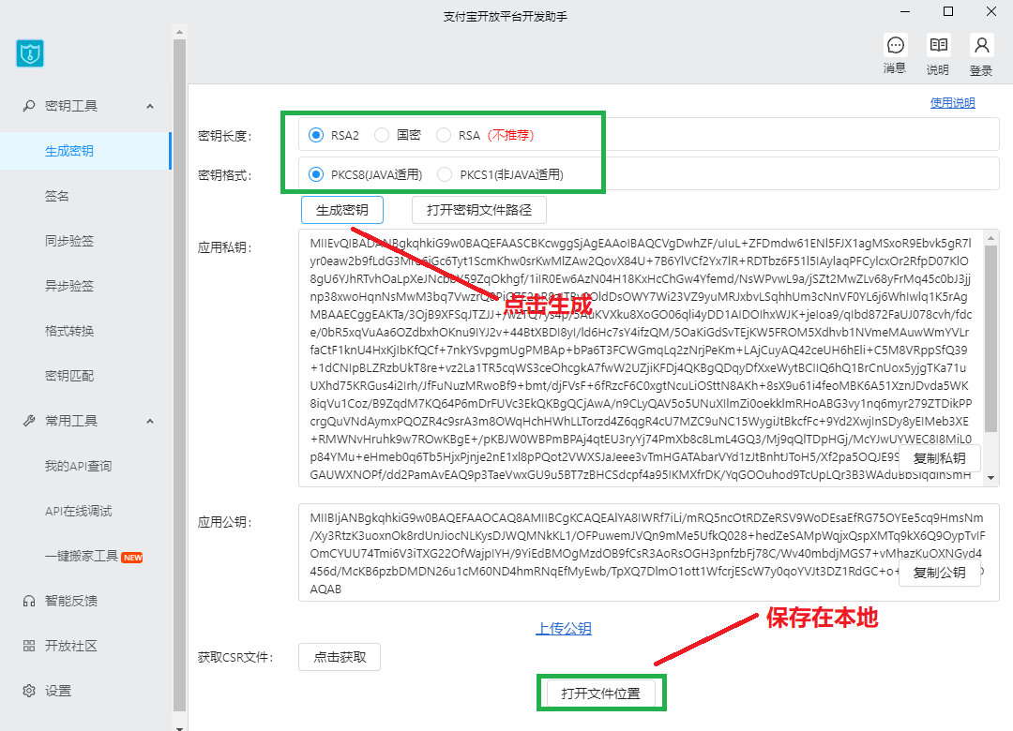Click the 支付宝开放平台开发助手 window title
Viewport: 1013px width, 731px height.
pyautogui.click(x=506, y=17)
